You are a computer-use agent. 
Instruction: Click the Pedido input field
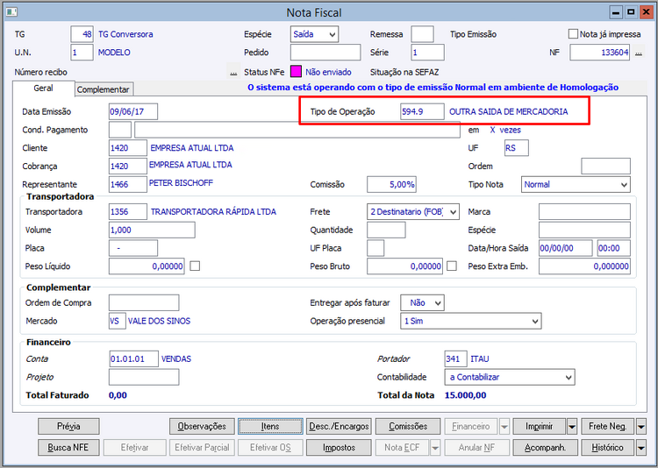325,53
